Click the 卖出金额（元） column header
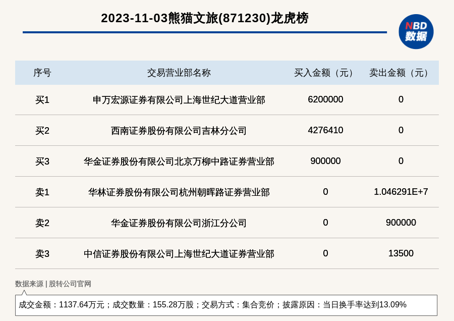The image size is (454, 321). 401,73
